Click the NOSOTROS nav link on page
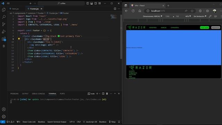222x125 pixels. point(153,28)
